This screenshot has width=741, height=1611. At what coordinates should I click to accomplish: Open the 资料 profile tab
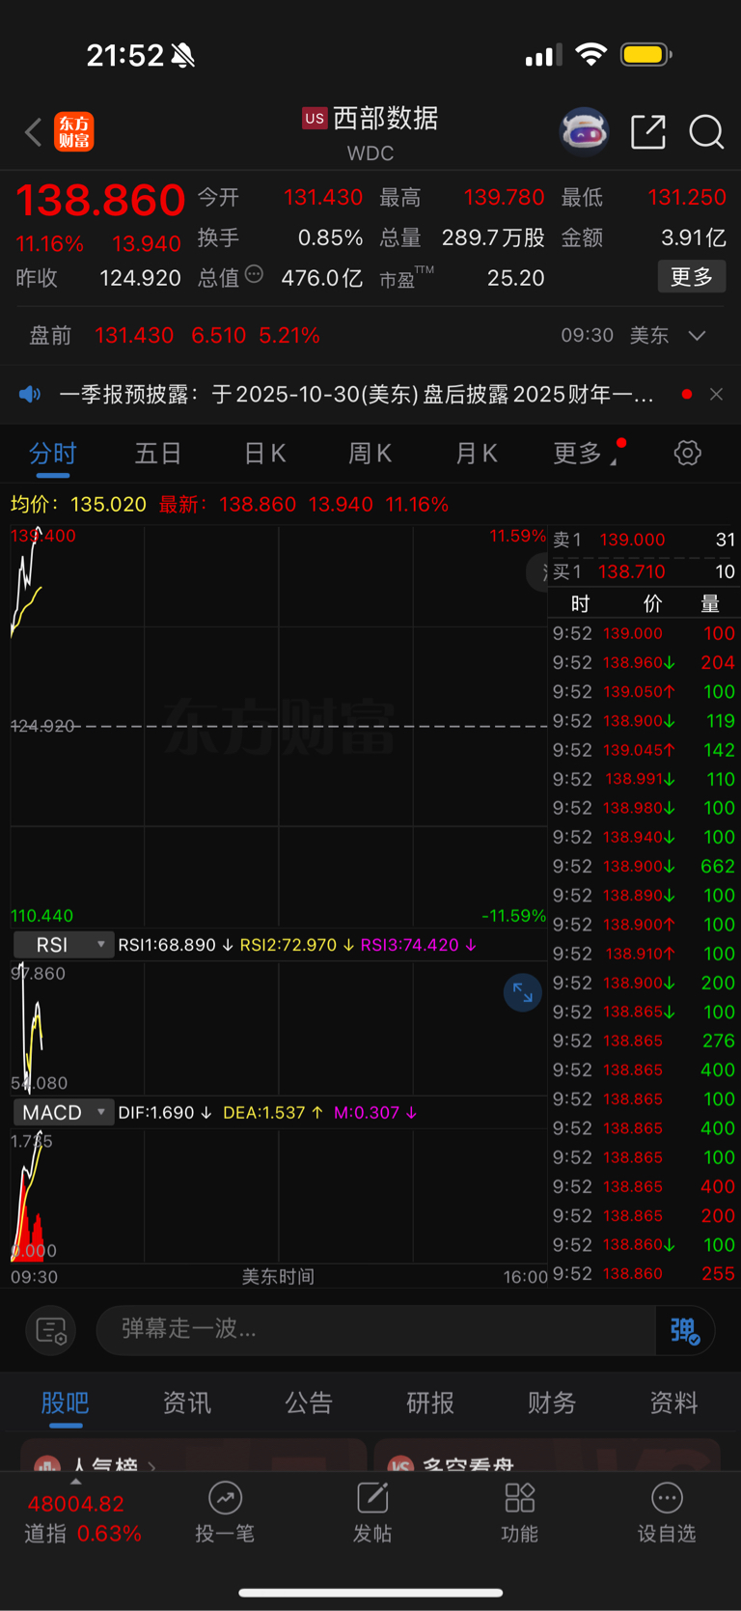click(x=673, y=1403)
